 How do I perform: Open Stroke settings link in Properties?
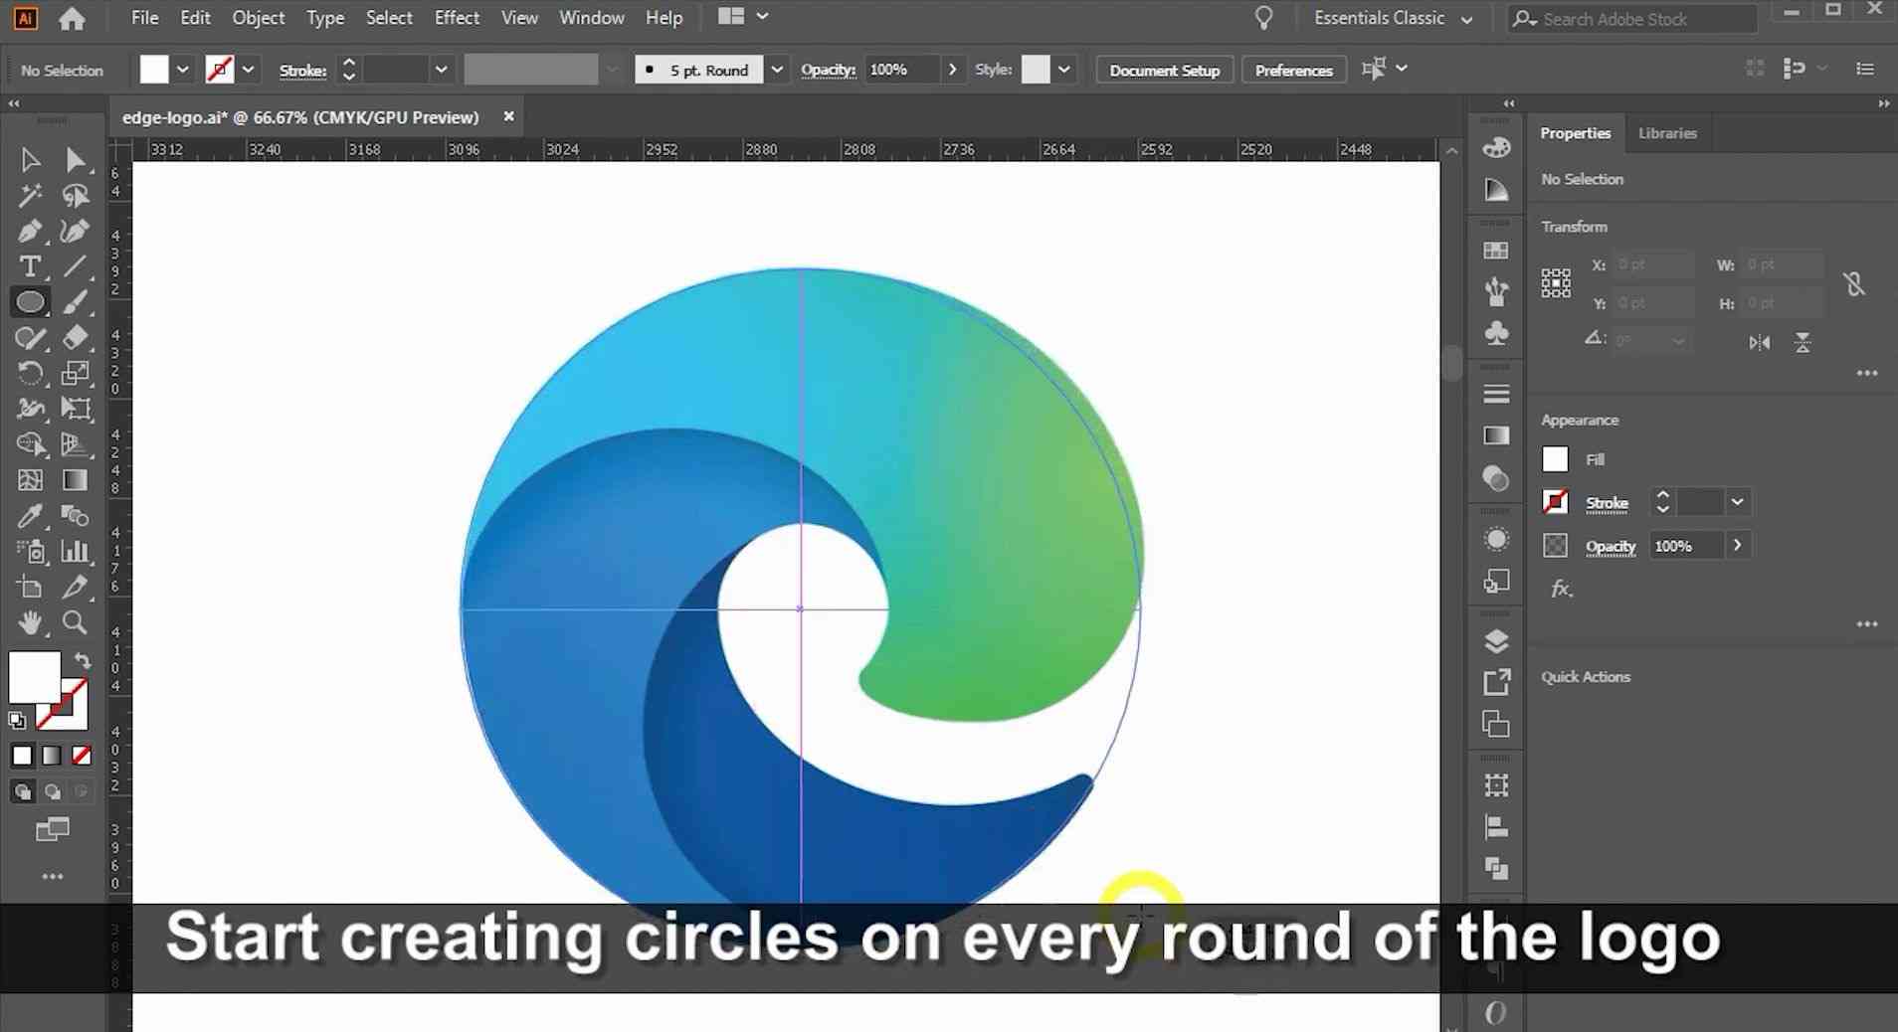tap(1607, 503)
